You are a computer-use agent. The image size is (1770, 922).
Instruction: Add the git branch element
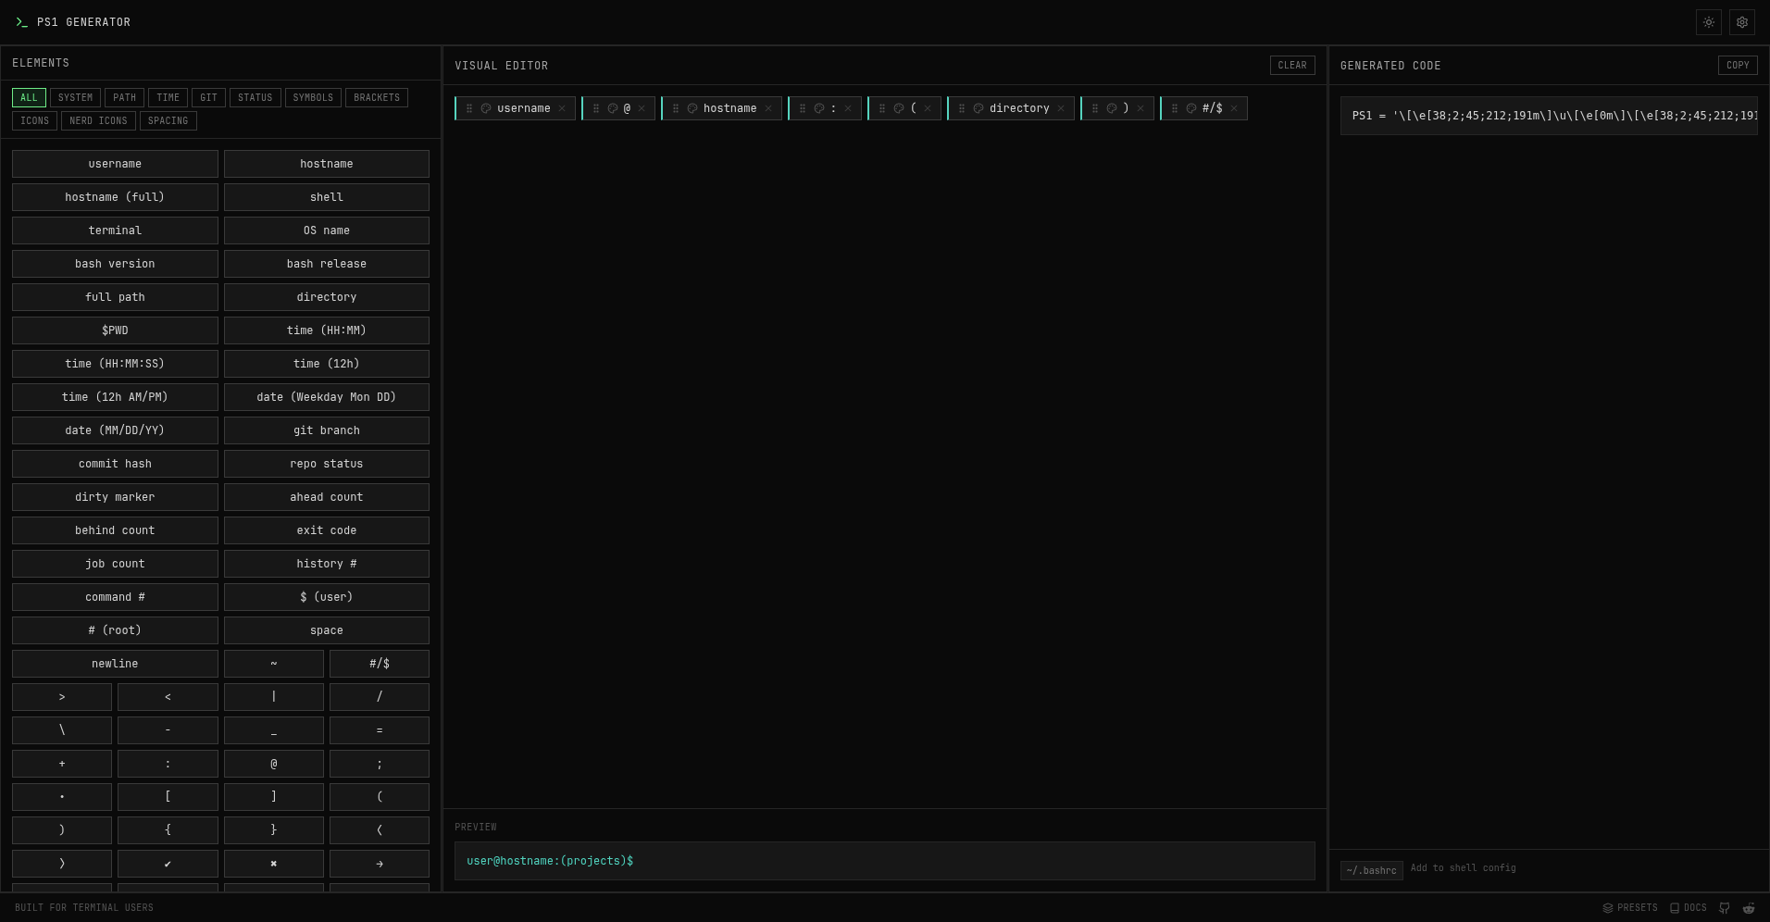326,430
